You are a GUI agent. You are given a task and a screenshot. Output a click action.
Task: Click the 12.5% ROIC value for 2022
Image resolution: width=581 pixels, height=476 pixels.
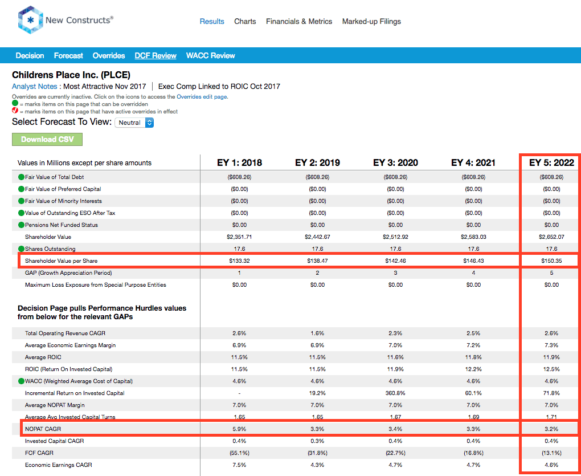(551, 369)
